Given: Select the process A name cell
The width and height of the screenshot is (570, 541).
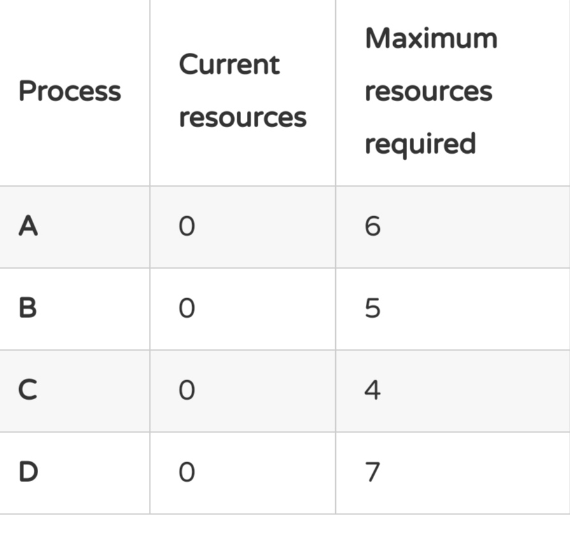Looking at the screenshot, I should pos(28,226).
